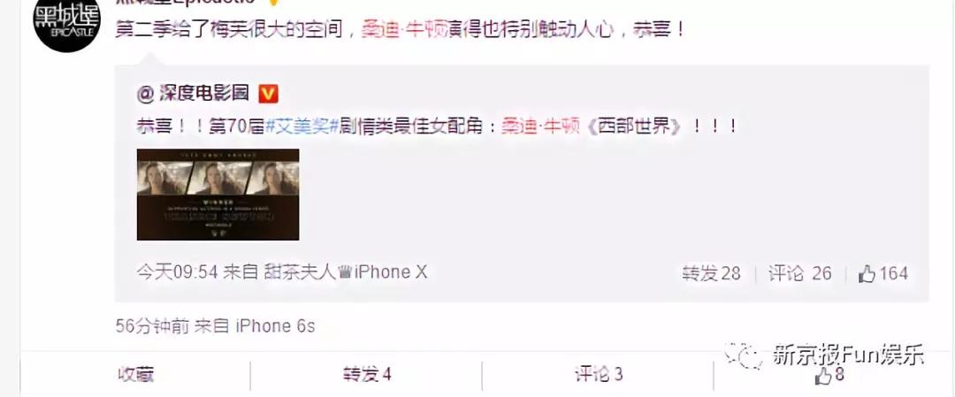Open the Emmy award image thumbnail
Screen dimensions: 955x397
click(x=218, y=195)
